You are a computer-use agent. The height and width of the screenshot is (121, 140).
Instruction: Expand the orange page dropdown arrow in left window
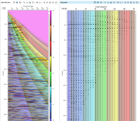[x=42, y=3]
